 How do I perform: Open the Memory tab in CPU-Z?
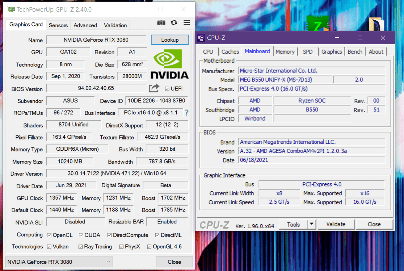285,51
